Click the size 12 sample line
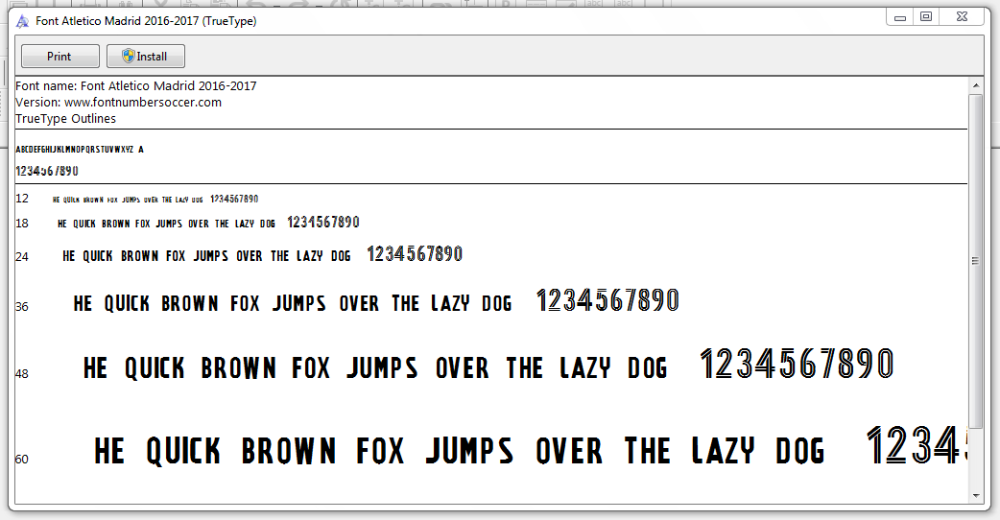 click(155, 199)
